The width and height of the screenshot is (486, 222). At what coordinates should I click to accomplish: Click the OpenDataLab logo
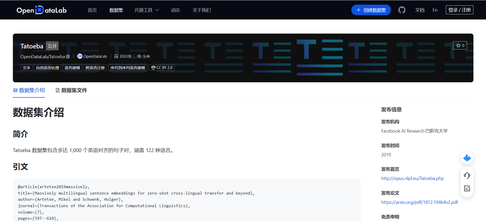point(41,10)
